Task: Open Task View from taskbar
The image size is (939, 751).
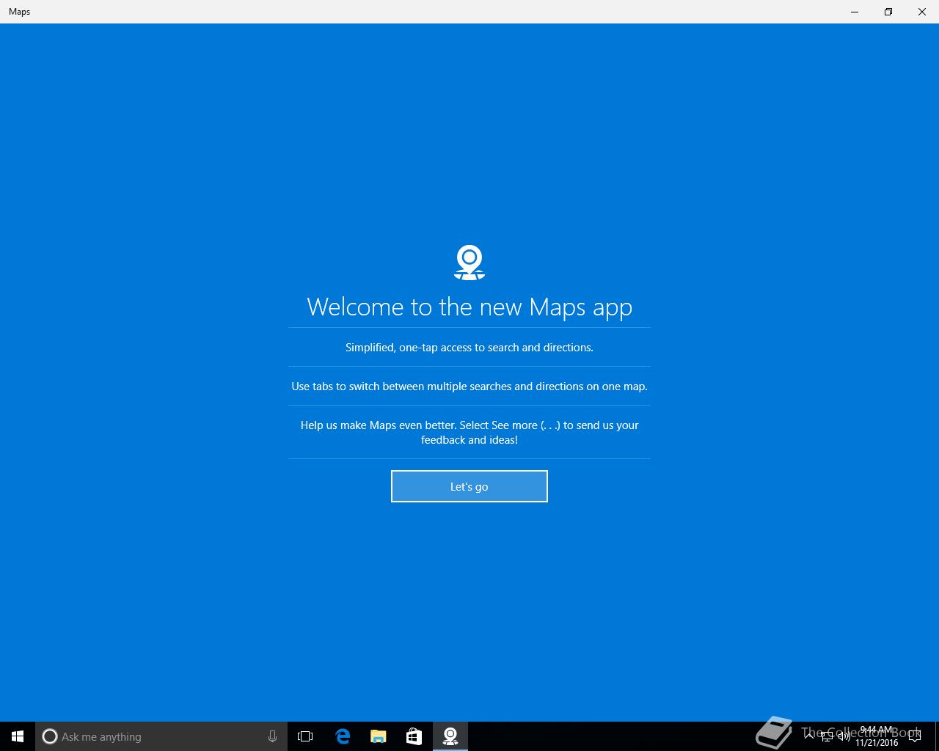Action: (x=305, y=736)
